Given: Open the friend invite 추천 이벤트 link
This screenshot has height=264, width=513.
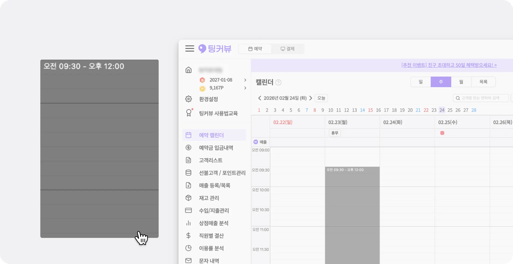Looking at the screenshot, I should click(x=449, y=65).
